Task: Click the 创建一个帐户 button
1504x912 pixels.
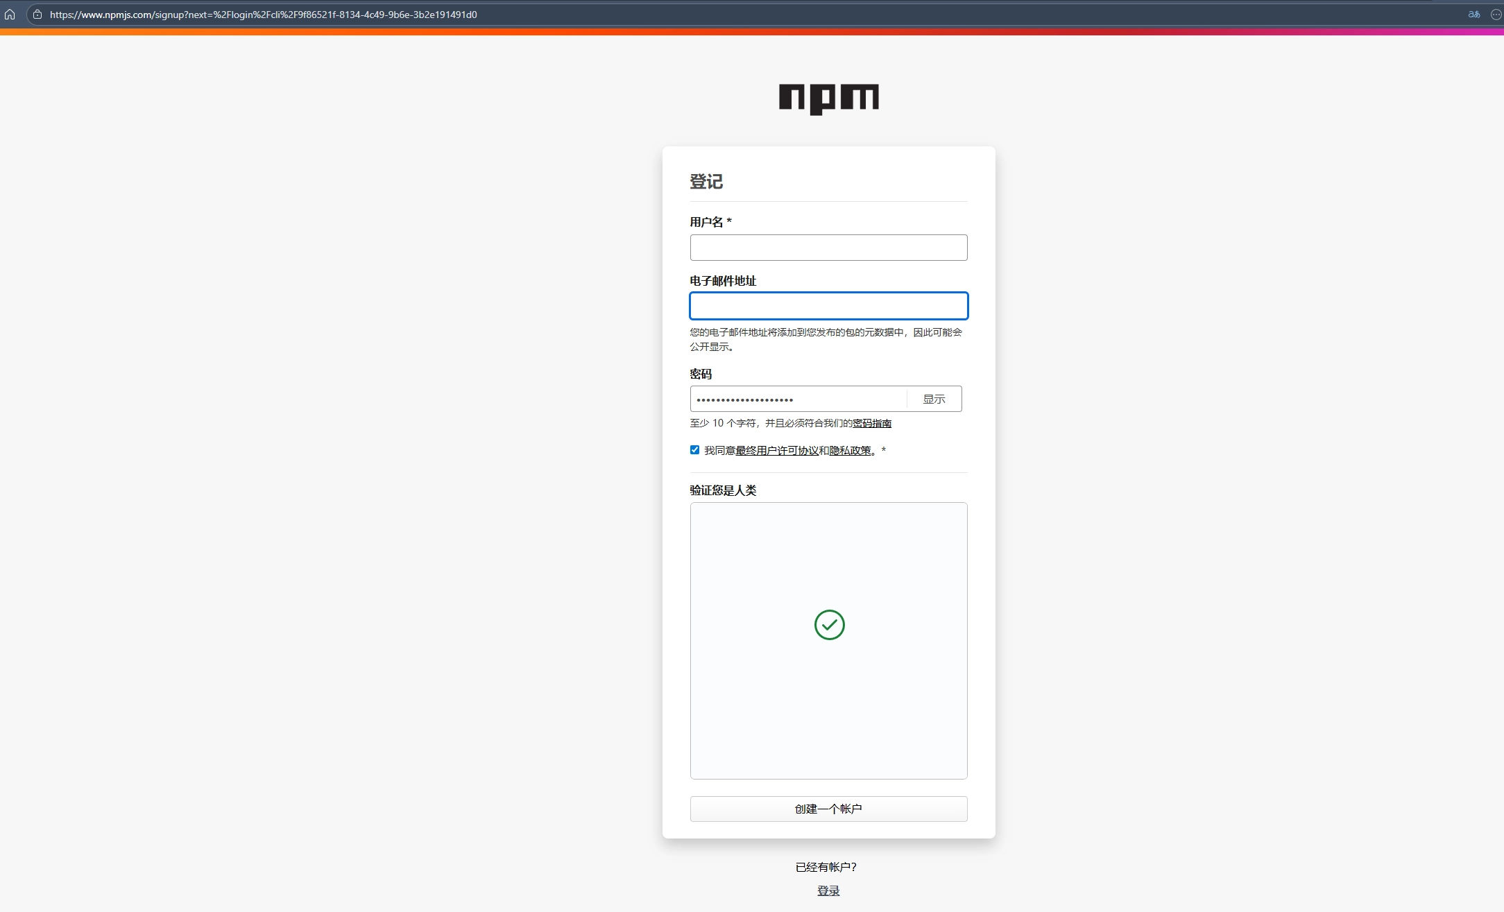Action: (828, 809)
